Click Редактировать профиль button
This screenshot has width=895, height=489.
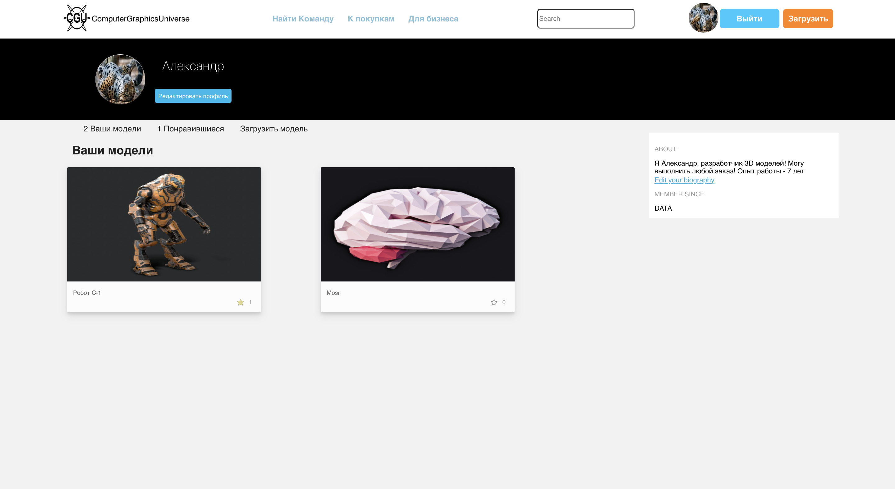(193, 96)
